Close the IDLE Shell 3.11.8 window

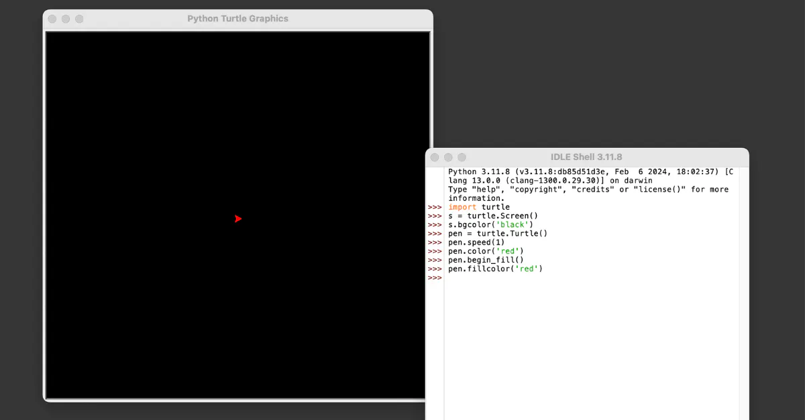[x=435, y=157]
